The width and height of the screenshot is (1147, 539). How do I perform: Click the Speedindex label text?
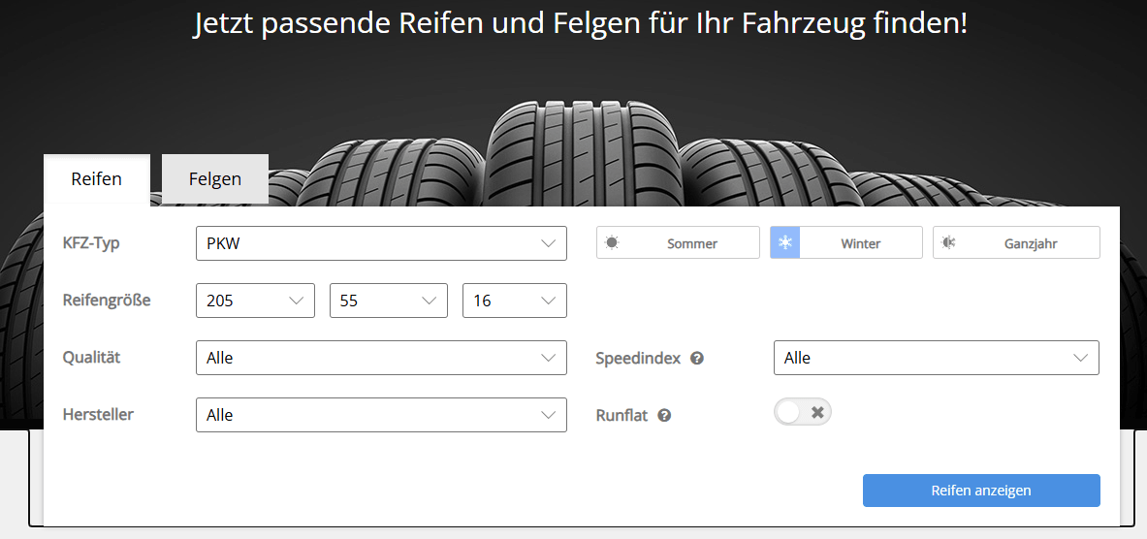coord(638,359)
